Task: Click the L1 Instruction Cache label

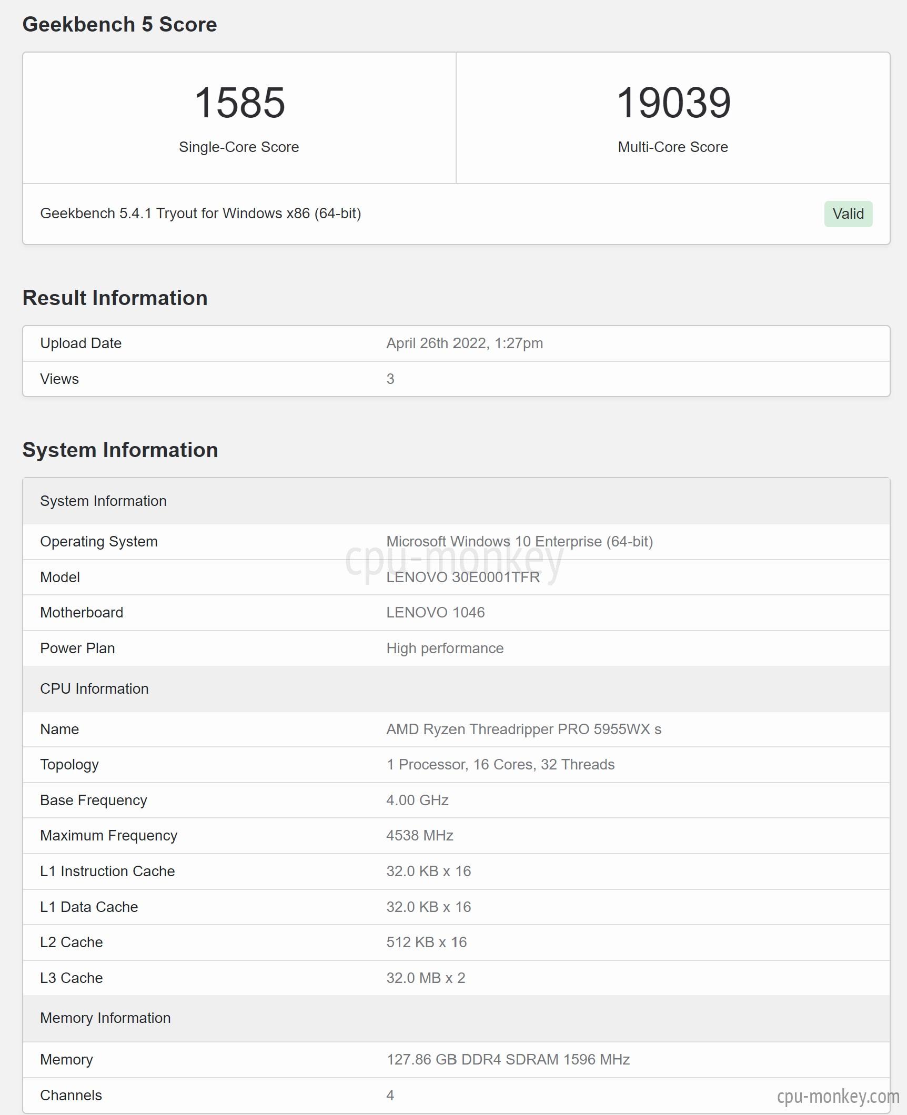Action: point(107,871)
